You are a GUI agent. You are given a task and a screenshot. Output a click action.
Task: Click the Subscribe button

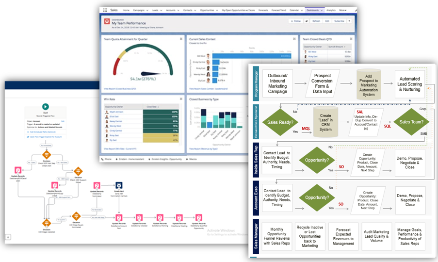coord(339,21)
